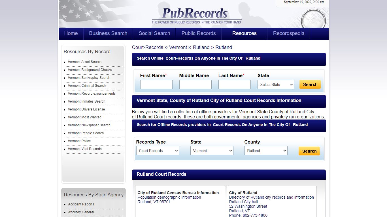Click the first Rutland breadcrumb after Vermont
The width and height of the screenshot is (387, 217).
click(x=201, y=47)
